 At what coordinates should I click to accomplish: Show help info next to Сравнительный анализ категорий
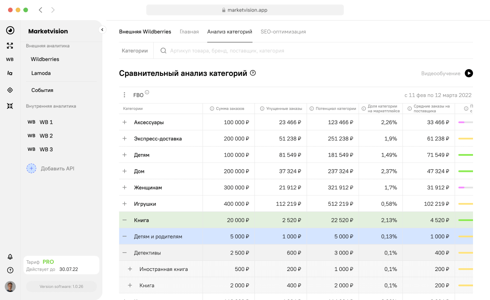(x=253, y=73)
